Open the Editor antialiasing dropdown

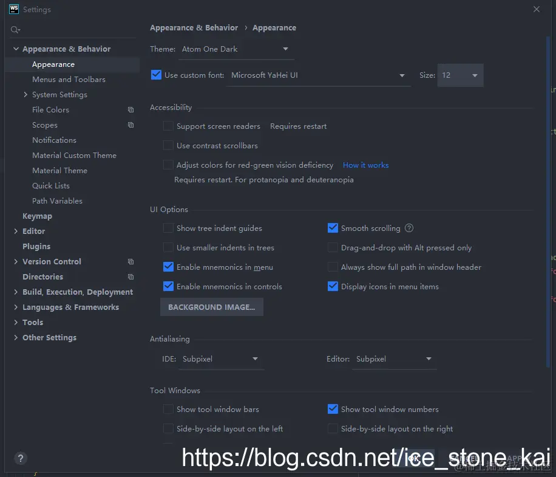[x=395, y=359]
